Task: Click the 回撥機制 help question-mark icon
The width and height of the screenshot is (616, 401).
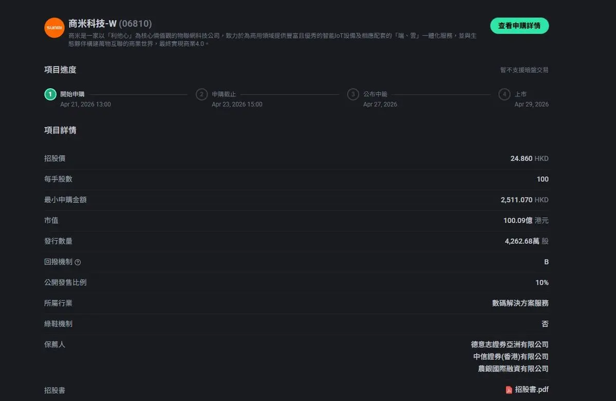Action: [78, 262]
